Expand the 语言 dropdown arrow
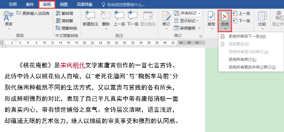Screen dimensions: 284x132 pos(9,29)
